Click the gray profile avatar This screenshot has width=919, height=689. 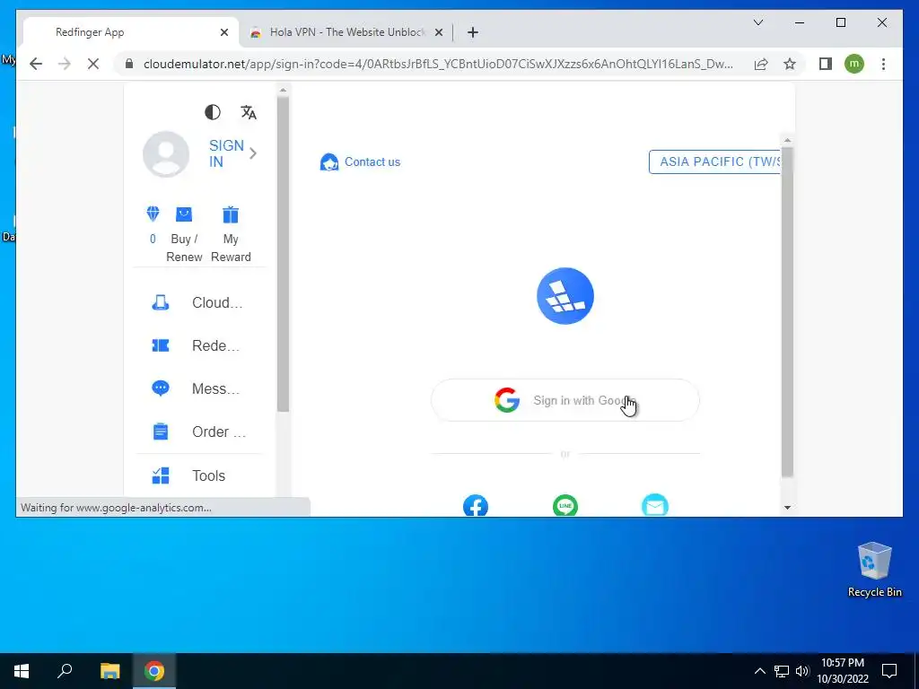click(166, 153)
